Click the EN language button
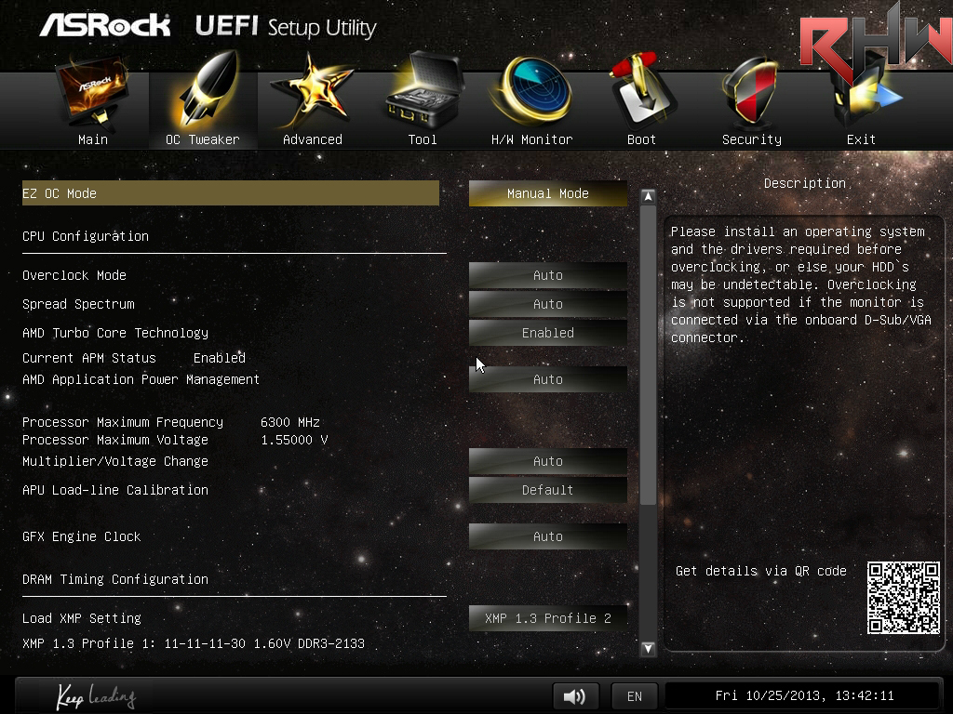Image resolution: width=953 pixels, height=714 pixels. click(634, 696)
